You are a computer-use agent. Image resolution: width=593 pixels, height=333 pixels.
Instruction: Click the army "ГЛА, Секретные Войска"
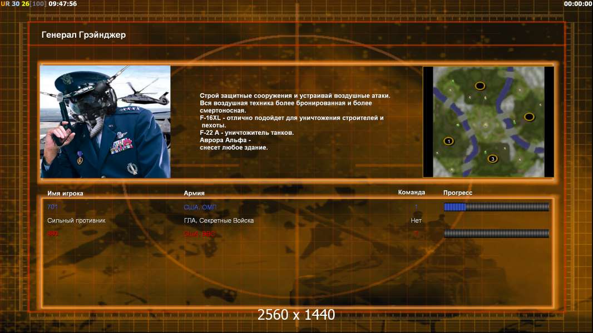click(x=219, y=220)
